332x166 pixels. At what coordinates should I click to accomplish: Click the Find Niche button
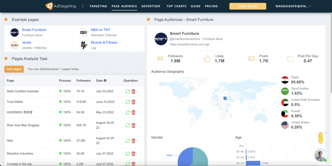coord(248,6)
